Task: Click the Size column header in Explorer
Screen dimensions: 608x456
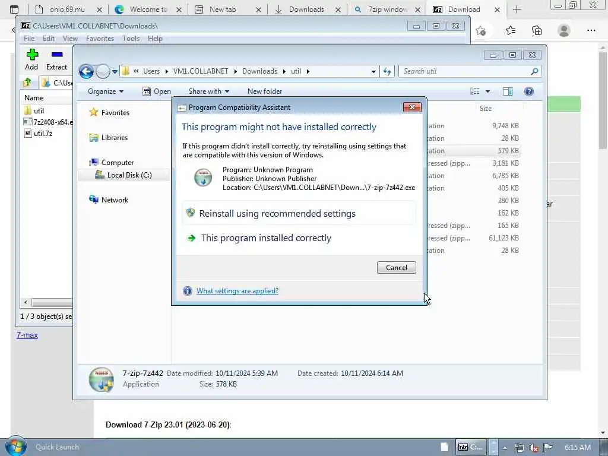Action: (x=486, y=109)
